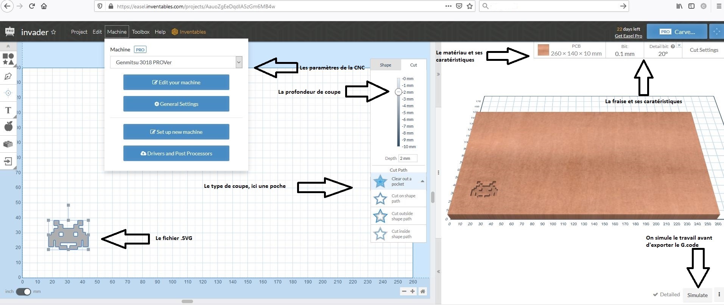
Task: Toggle the inch/mm unit switch
Action: point(23,292)
